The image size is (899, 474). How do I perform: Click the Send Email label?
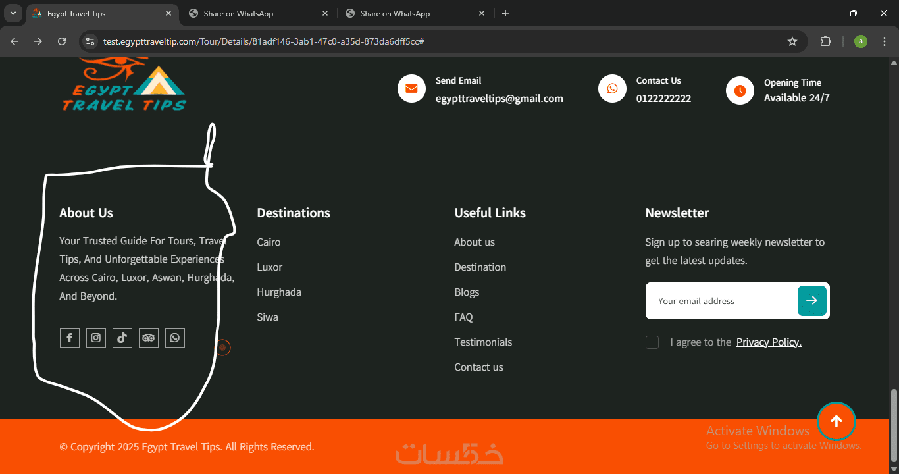(459, 80)
